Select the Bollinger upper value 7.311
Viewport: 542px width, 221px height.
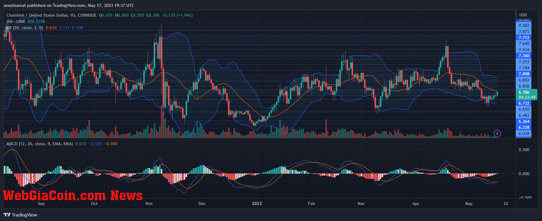coord(64,28)
